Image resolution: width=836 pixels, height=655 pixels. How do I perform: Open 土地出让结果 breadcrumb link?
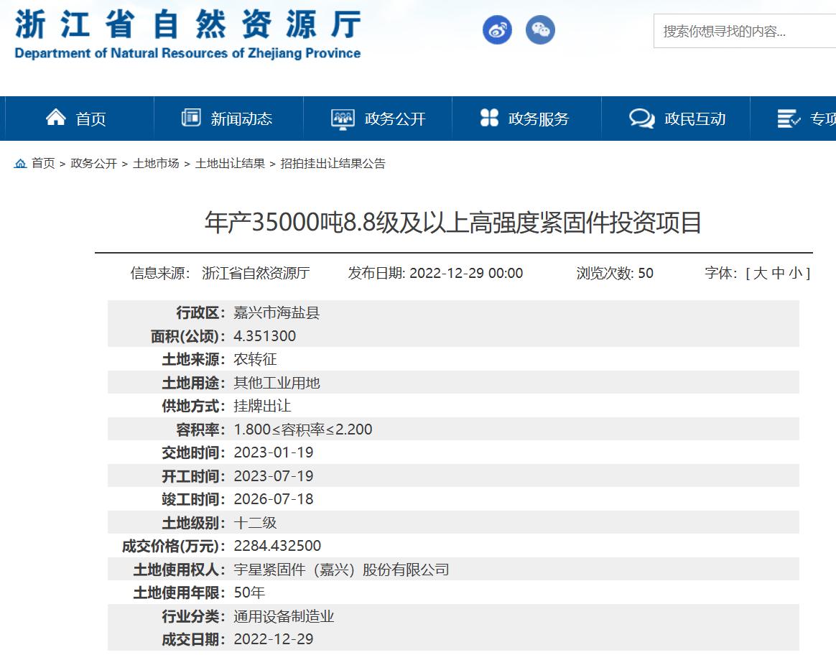pyautogui.click(x=230, y=164)
